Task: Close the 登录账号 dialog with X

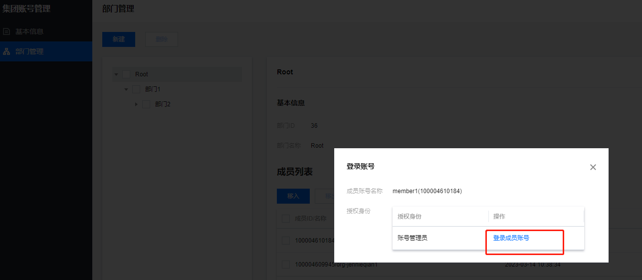Action: click(x=593, y=167)
